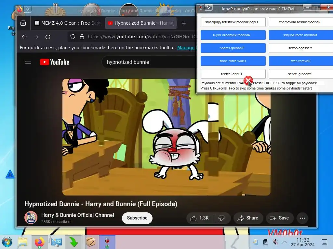Open Firefox recent browsing view icon
The height and width of the screenshot is (249, 333).
tap(23, 23)
